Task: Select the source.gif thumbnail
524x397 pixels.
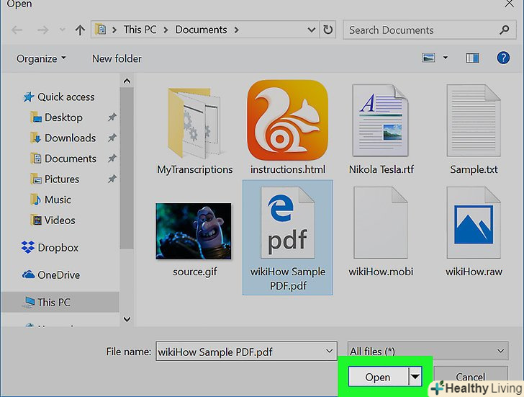Action: (x=194, y=231)
